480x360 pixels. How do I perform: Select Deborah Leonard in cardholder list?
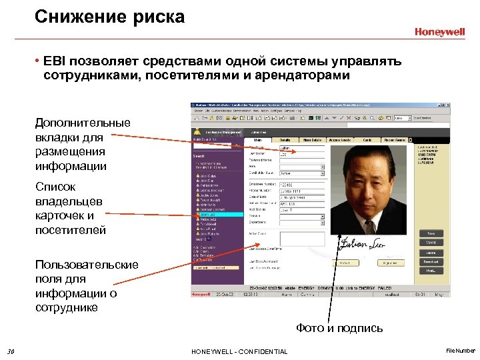(212, 210)
